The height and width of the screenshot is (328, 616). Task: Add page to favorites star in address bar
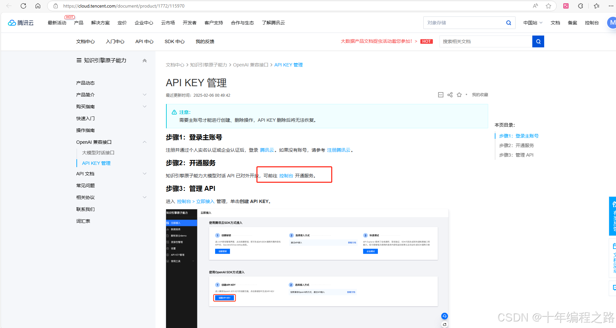click(x=548, y=6)
